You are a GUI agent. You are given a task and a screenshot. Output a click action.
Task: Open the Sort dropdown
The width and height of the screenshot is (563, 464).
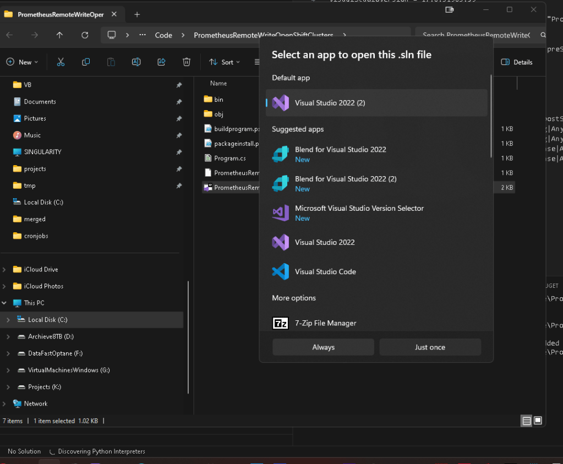[x=225, y=62]
